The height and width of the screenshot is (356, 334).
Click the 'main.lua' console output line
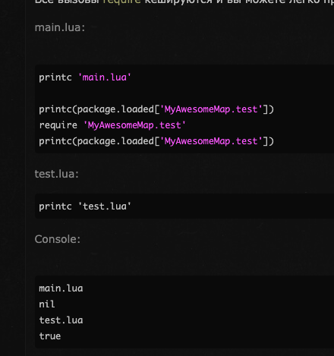click(x=61, y=288)
